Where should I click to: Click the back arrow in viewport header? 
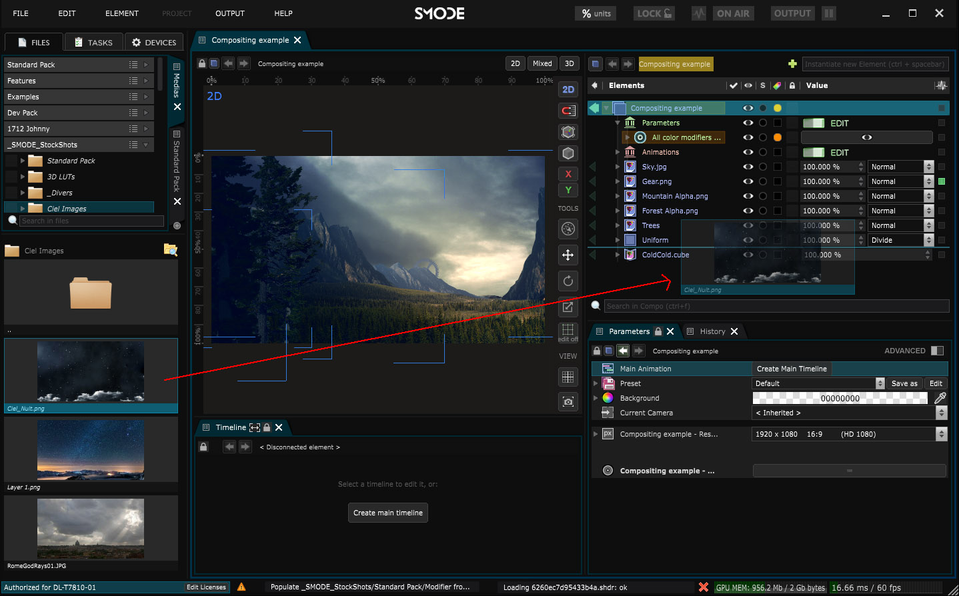click(x=229, y=63)
